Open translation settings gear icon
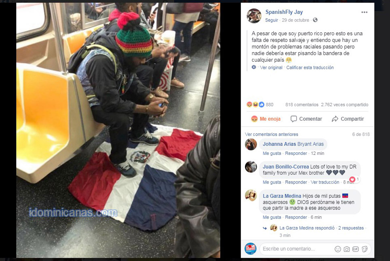The width and height of the screenshot is (390, 261). tap(254, 67)
